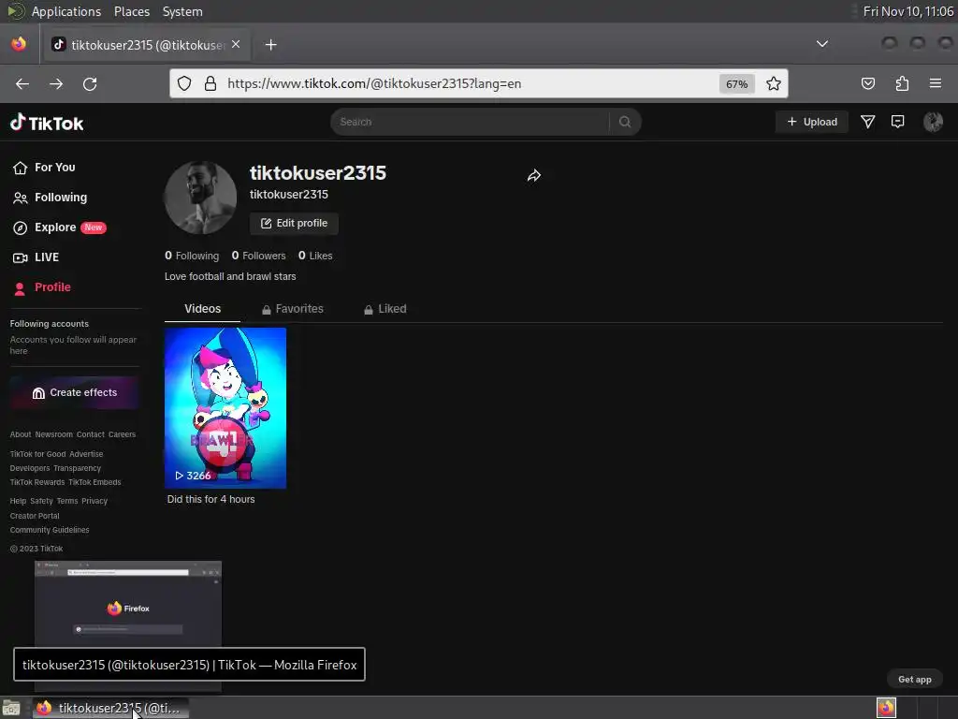Screen dimensions: 958x719
Task: Expand the list all tabs chevron
Action: (822, 44)
